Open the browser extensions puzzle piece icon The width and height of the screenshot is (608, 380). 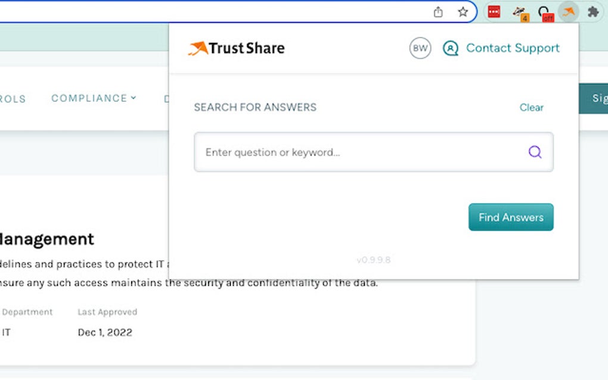[x=592, y=11]
